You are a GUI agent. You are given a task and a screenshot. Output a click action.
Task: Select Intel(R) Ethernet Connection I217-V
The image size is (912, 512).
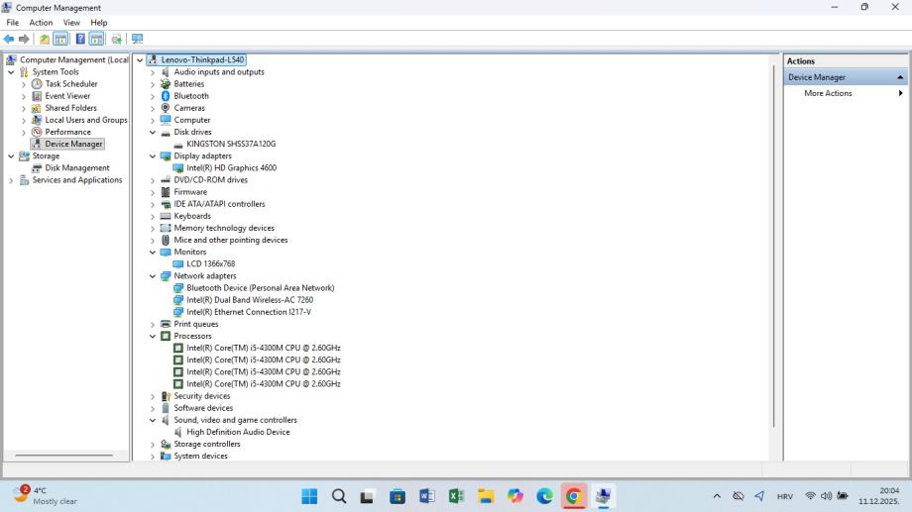tap(249, 312)
